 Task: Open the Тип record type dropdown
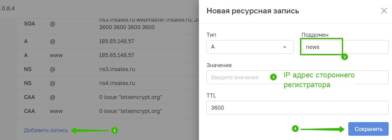pos(250,47)
